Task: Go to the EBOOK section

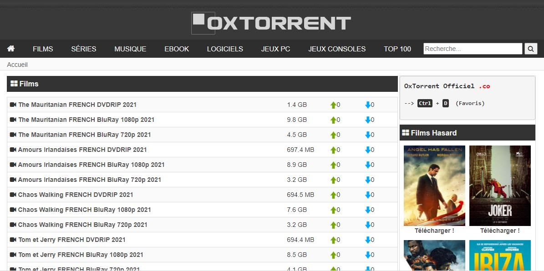Action: point(177,49)
